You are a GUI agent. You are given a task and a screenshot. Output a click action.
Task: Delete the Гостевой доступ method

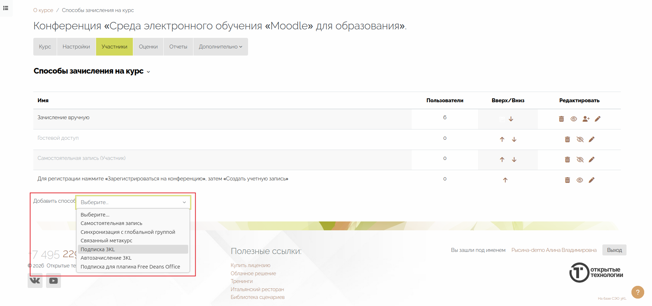point(567,139)
